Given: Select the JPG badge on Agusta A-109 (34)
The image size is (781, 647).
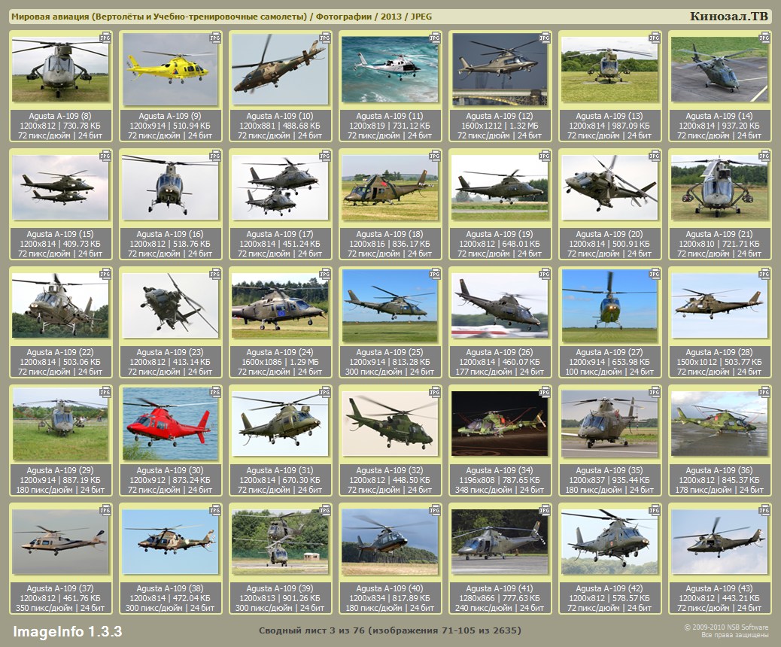Looking at the screenshot, I should (x=544, y=391).
